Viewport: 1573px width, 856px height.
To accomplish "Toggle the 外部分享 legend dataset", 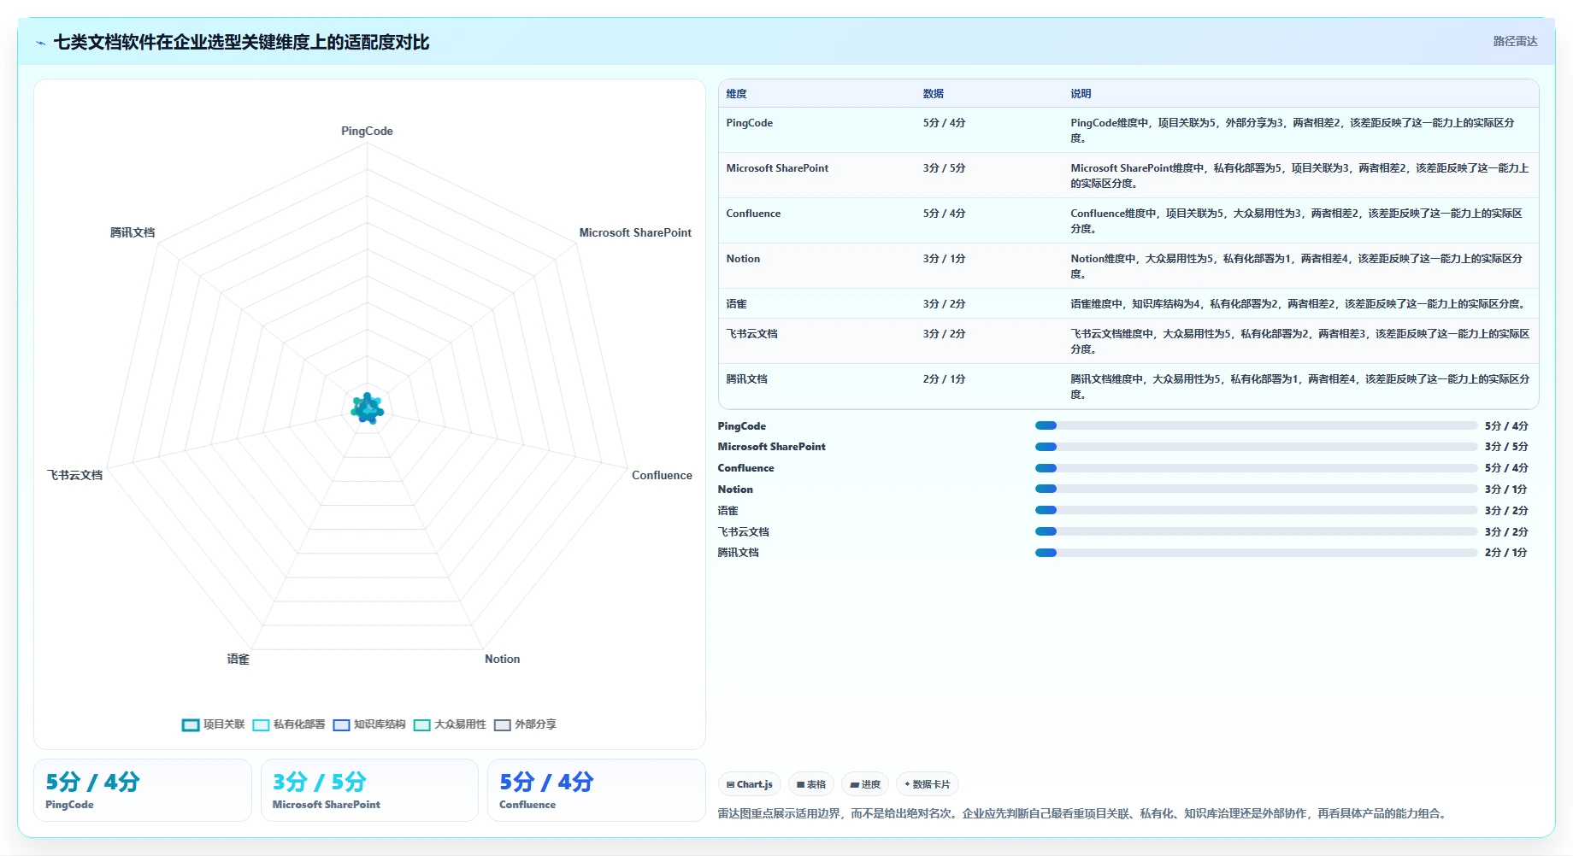I will 525,724.
